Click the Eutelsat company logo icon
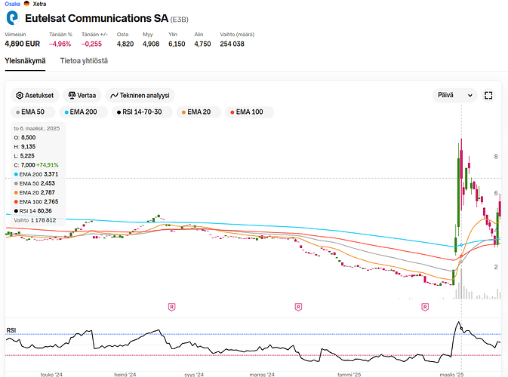The width and height of the screenshot is (508, 377). (13, 18)
